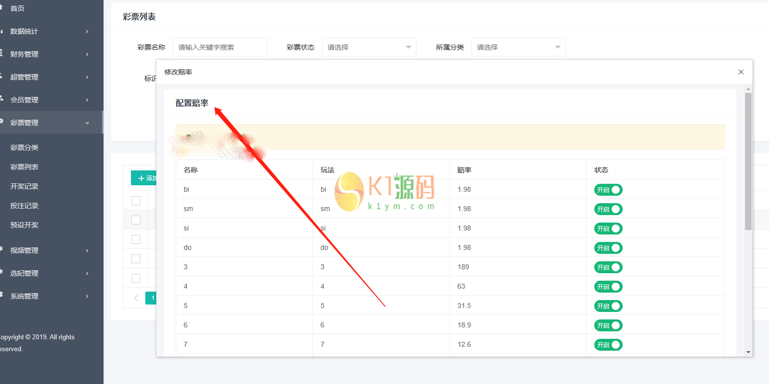The image size is (769, 384).
Task: Collapse the 彩票管理 submenu chevron
Action: 87,123
